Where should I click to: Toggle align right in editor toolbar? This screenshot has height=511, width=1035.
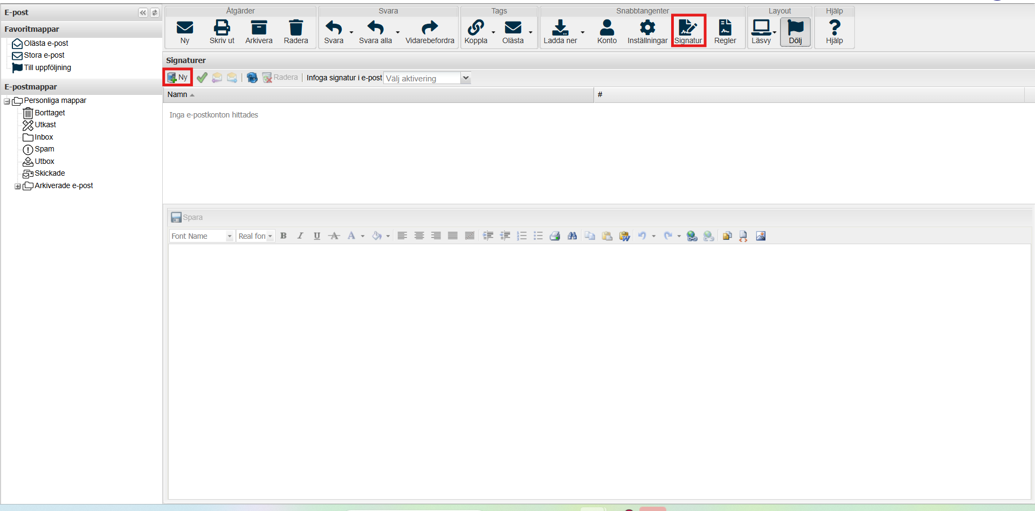point(436,236)
